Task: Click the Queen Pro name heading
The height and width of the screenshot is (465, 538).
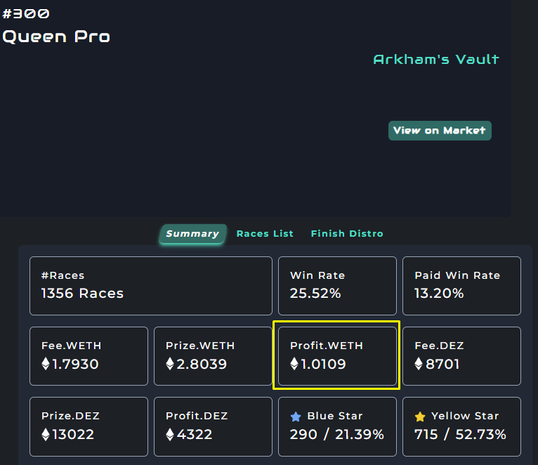Action: 56,37
